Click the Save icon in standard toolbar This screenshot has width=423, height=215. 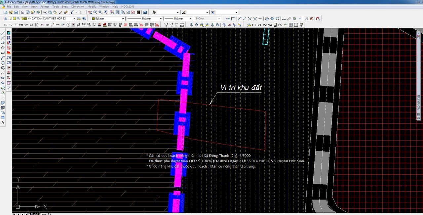tap(16, 13)
